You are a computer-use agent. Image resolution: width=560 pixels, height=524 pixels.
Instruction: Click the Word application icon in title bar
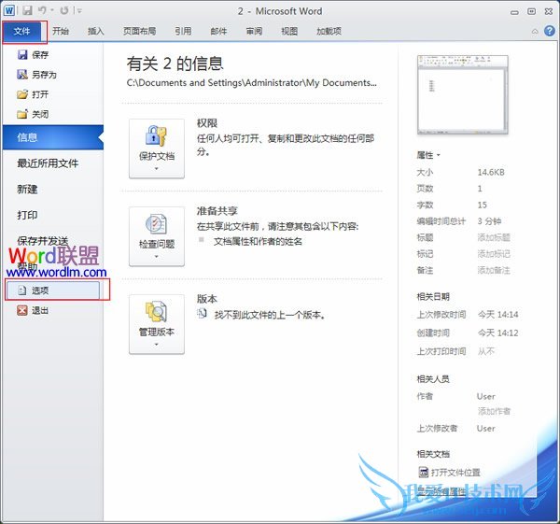pyautogui.click(x=9, y=10)
